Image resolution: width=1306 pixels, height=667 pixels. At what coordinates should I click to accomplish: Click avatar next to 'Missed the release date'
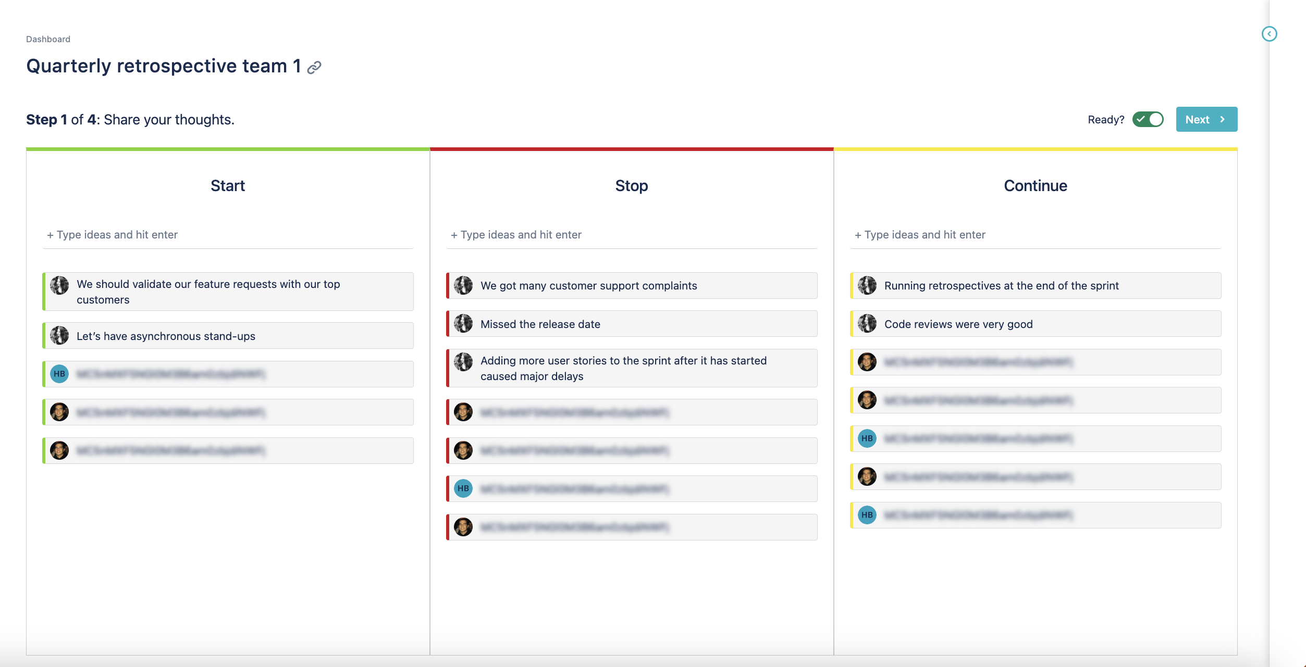pos(463,323)
